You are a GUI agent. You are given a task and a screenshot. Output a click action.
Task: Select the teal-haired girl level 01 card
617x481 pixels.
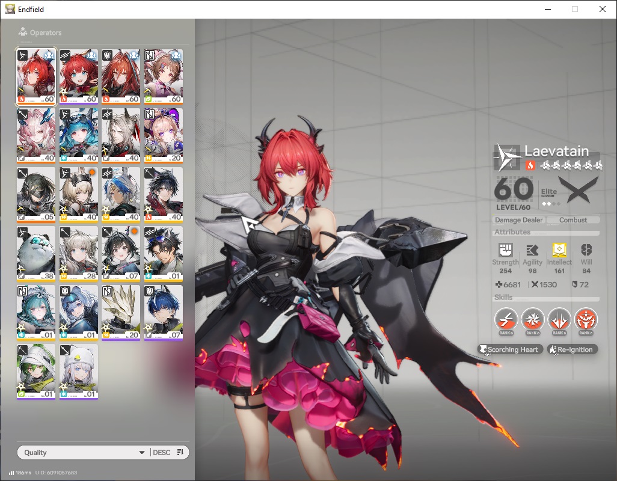[36, 313]
